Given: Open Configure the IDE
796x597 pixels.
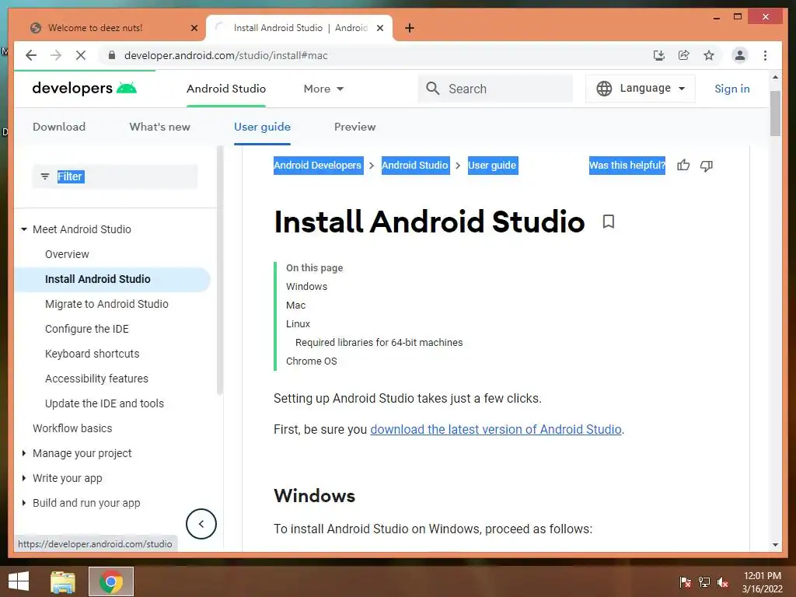Looking at the screenshot, I should tap(87, 329).
